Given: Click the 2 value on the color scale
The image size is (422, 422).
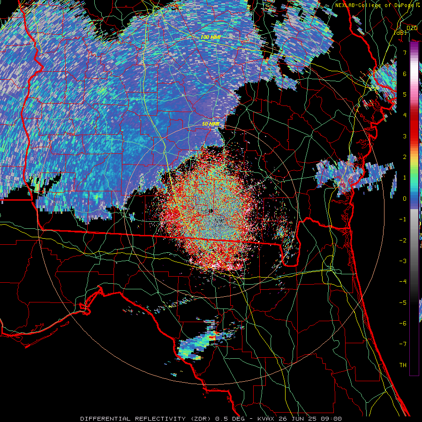Looking at the screenshot, I should pos(405,157).
